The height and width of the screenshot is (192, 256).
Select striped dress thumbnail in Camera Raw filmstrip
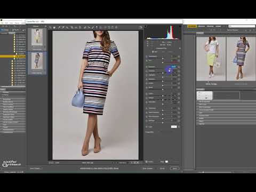click(37, 61)
